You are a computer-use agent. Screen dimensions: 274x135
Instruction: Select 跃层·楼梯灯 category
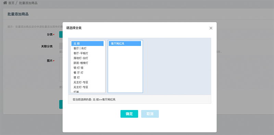(87, 63)
